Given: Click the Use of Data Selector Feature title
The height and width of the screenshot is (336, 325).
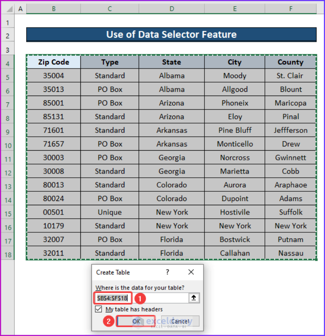Looking at the screenshot, I should tap(171, 35).
